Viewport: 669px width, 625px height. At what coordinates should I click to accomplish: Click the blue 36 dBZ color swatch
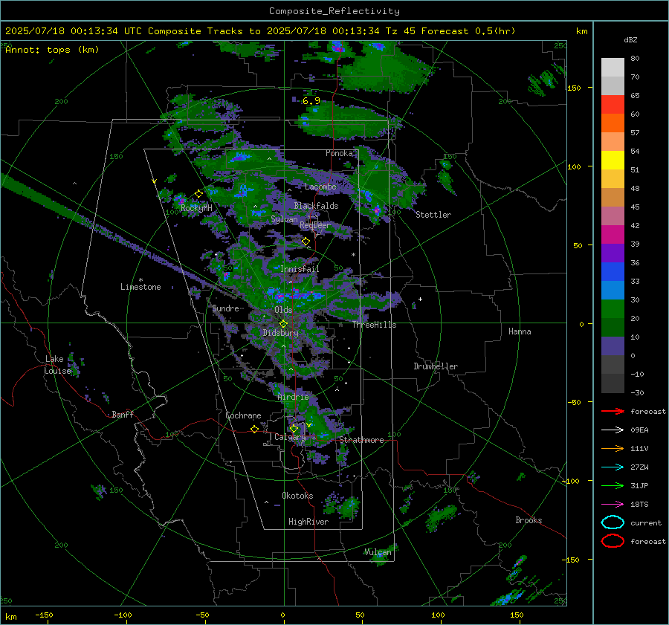tap(613, 271)
